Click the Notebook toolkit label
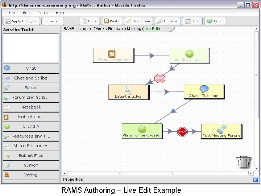The height and width of the screenshot is (196, 261). click(x=31, y=107)
